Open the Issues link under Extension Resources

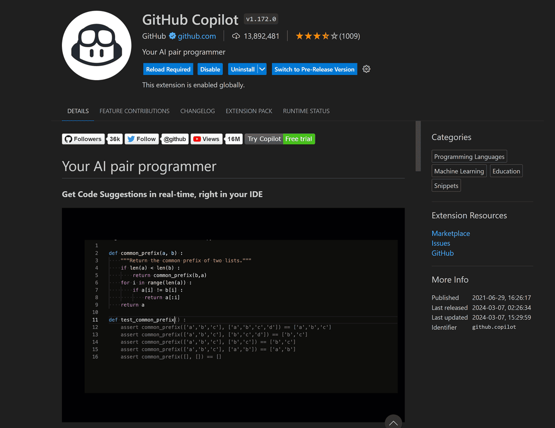tap(440, 243)
